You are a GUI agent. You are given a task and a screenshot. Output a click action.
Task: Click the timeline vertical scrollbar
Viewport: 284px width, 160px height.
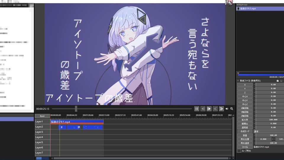coord(233,137)
